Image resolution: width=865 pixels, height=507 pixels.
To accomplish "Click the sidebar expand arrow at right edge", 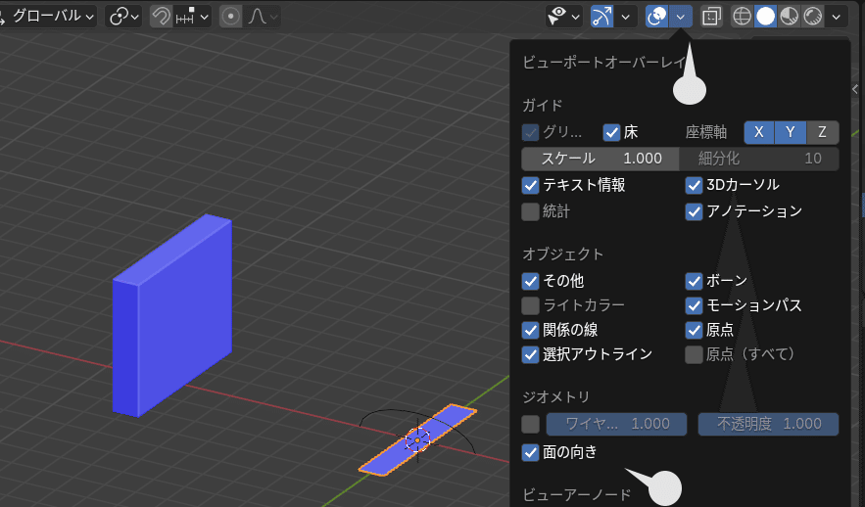I will tap(855, 89).
